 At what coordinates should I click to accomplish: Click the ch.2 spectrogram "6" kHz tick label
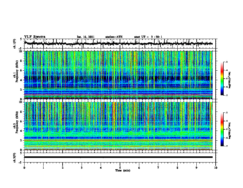coord(21,121)
